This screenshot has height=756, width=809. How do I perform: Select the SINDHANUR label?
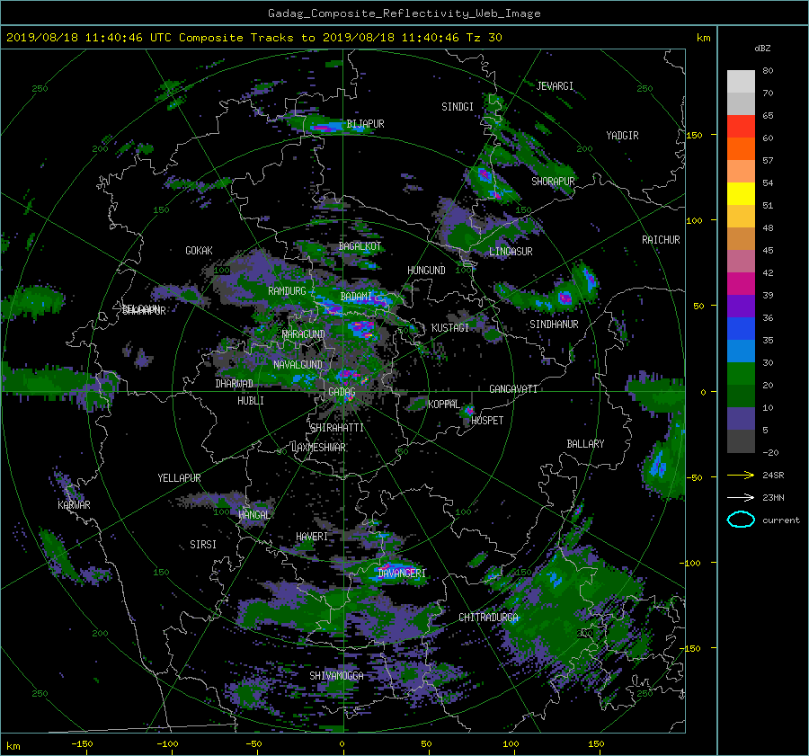coord(554,325)
